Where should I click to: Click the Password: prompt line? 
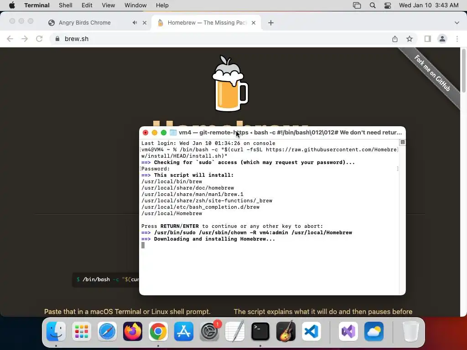(156, 169)
